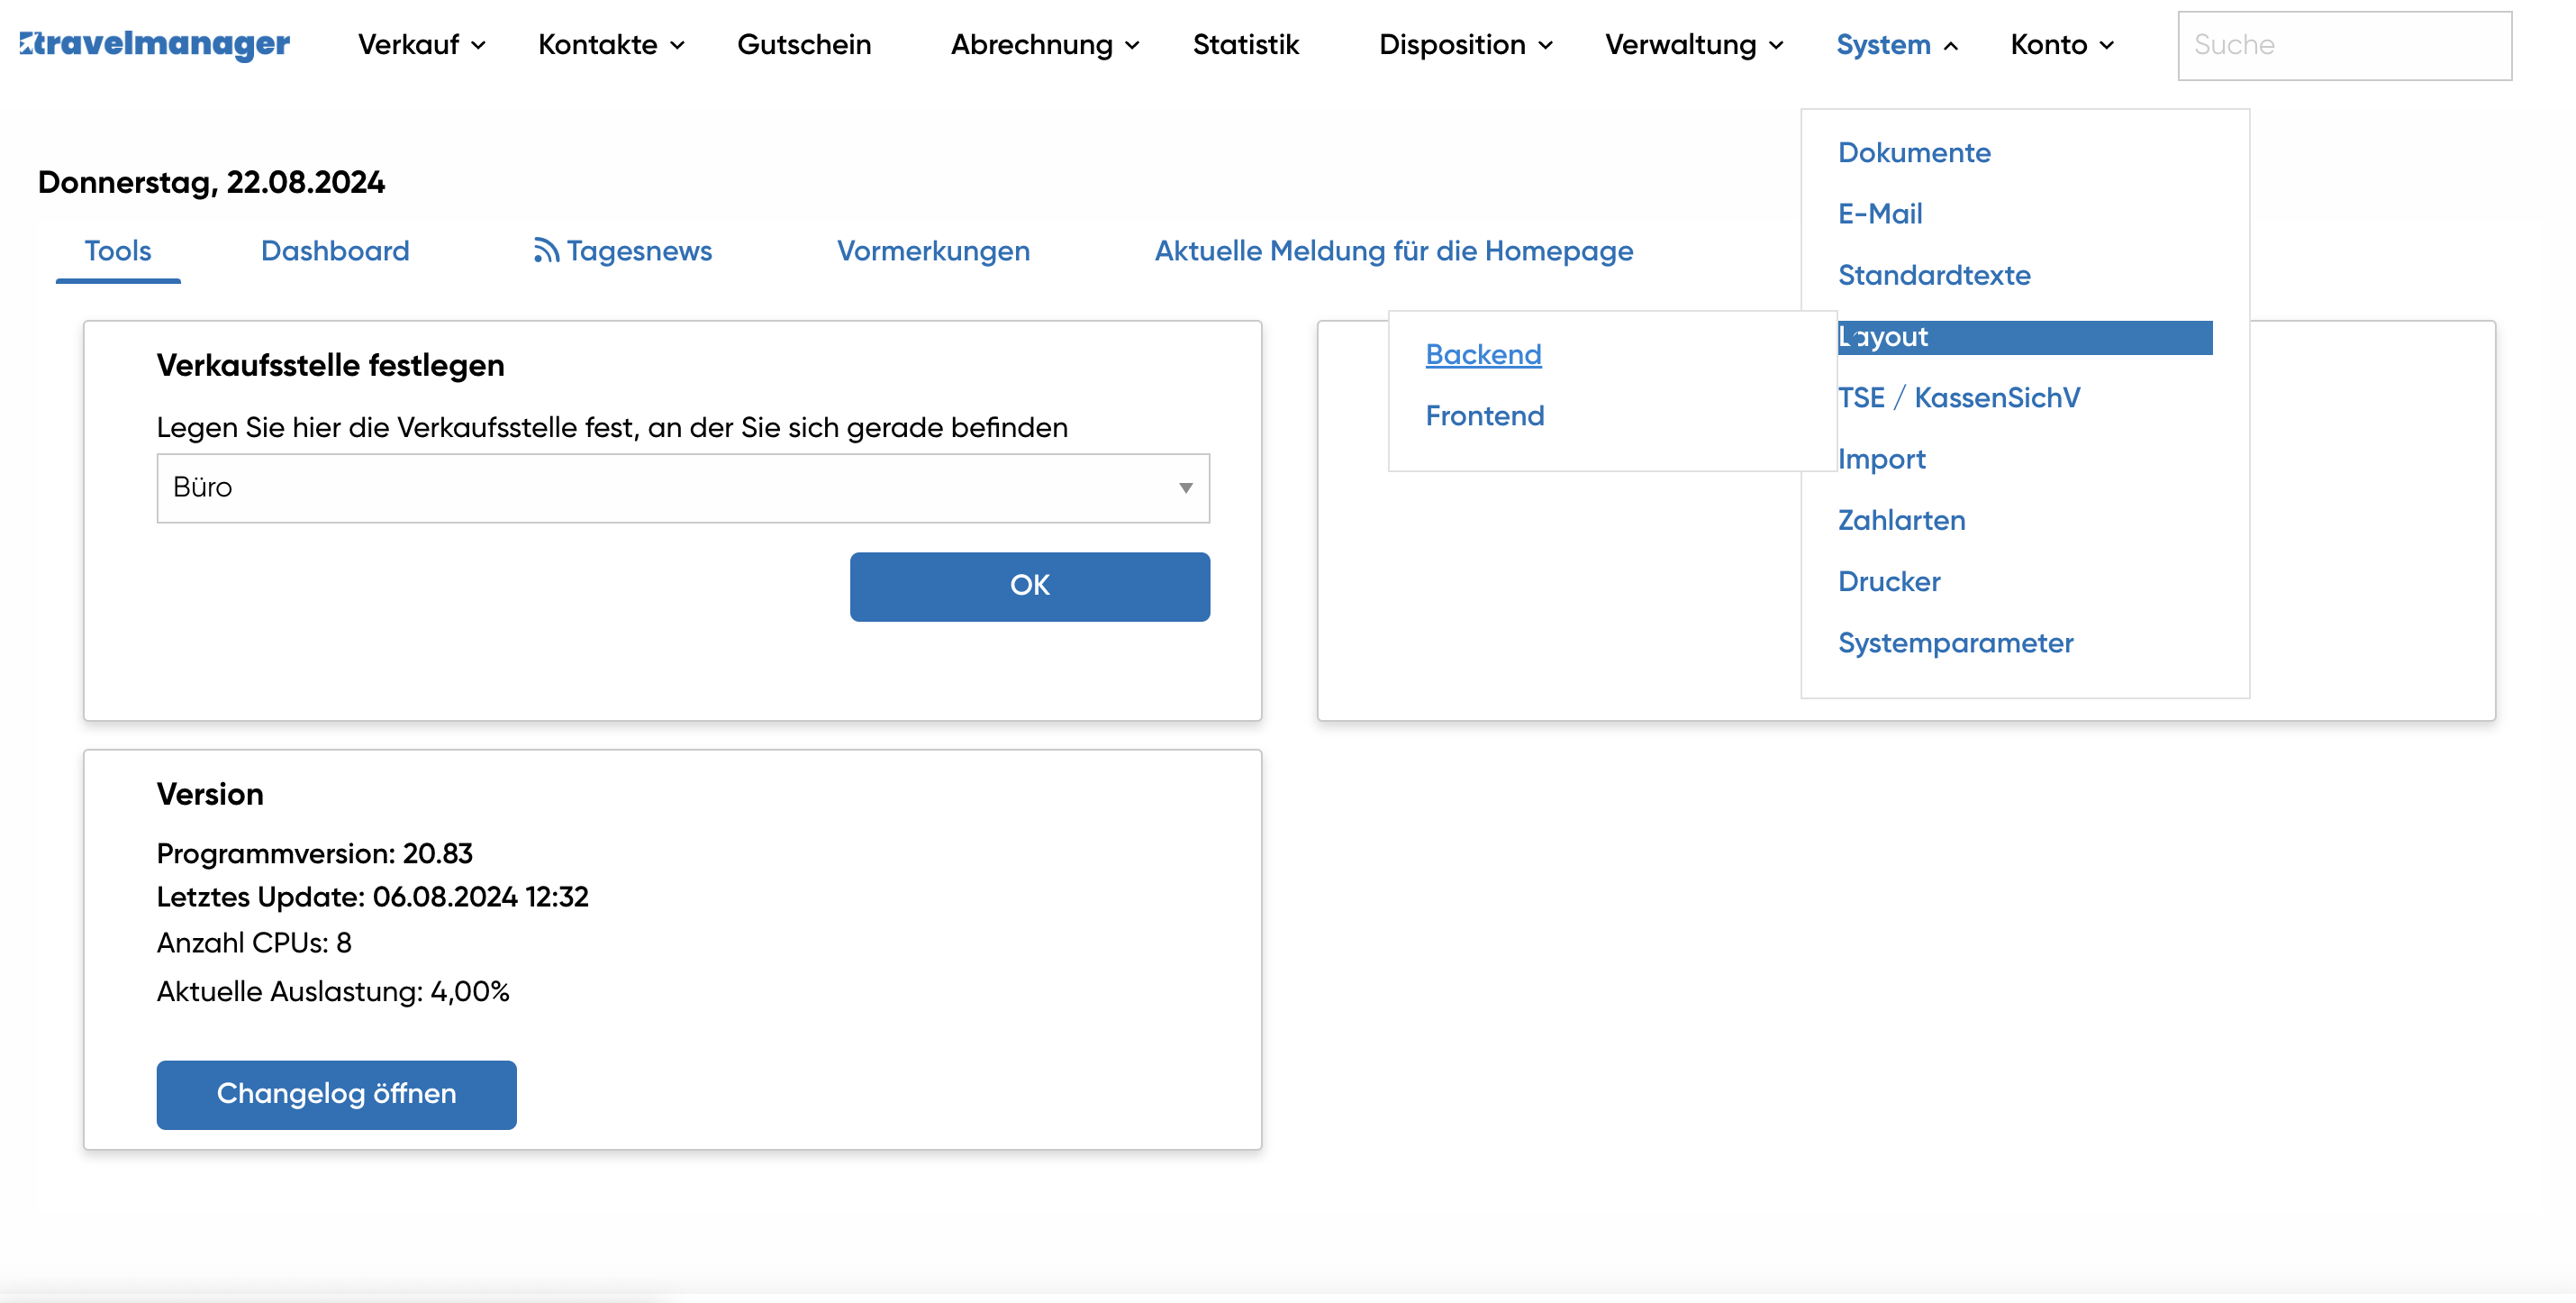Click the Verkaufsstelle festlegen heading
Screen dimensions: 2576x1303
click(x=330, y=365)
